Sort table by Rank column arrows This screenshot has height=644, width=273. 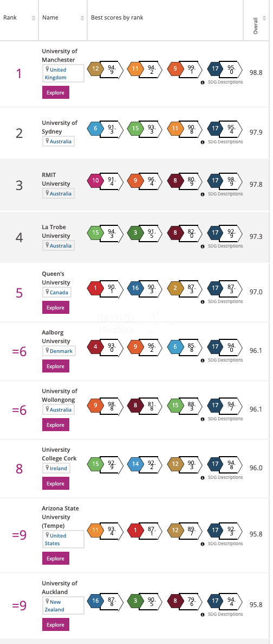pos(33,18)
